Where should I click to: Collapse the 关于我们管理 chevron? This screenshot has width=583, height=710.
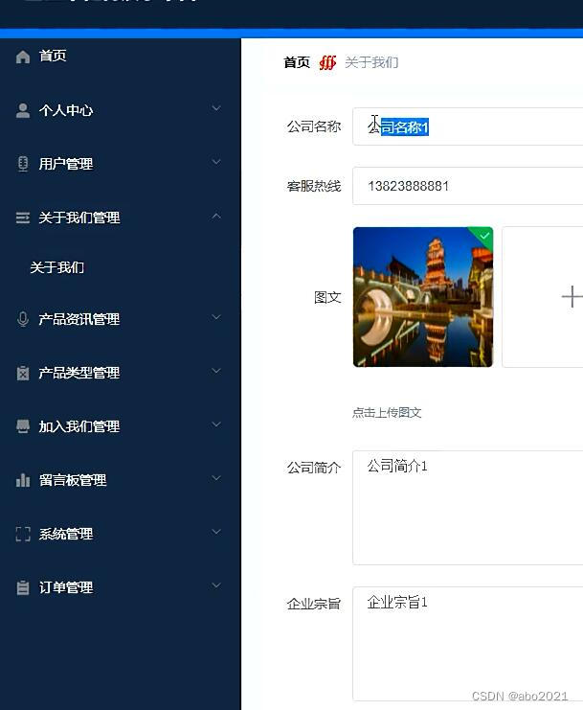(216, 216)
